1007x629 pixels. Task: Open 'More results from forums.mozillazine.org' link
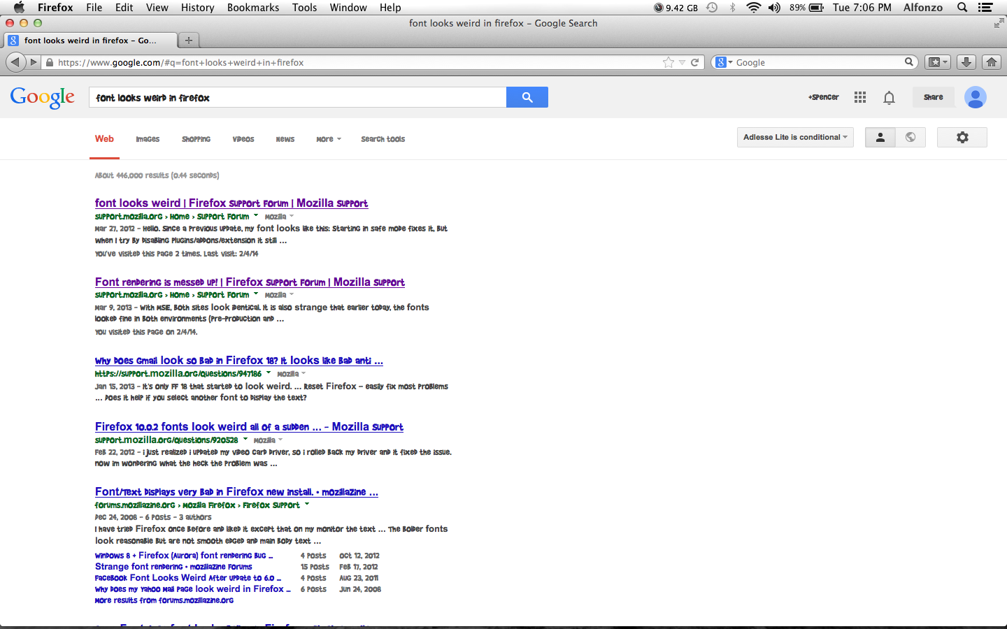tap(164, 600)
